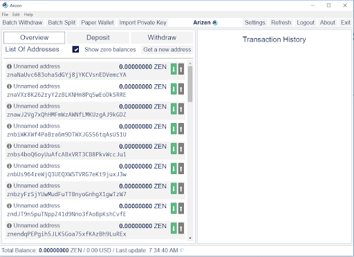Click withdraw arrow for znaVXr8K262 address
Image resolution: width=354 pixels, height=257 pixels.
181,89
